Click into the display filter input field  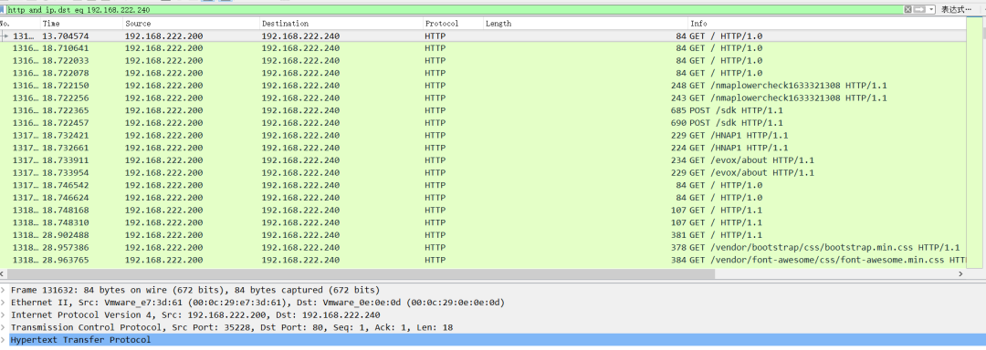point(455,10)
